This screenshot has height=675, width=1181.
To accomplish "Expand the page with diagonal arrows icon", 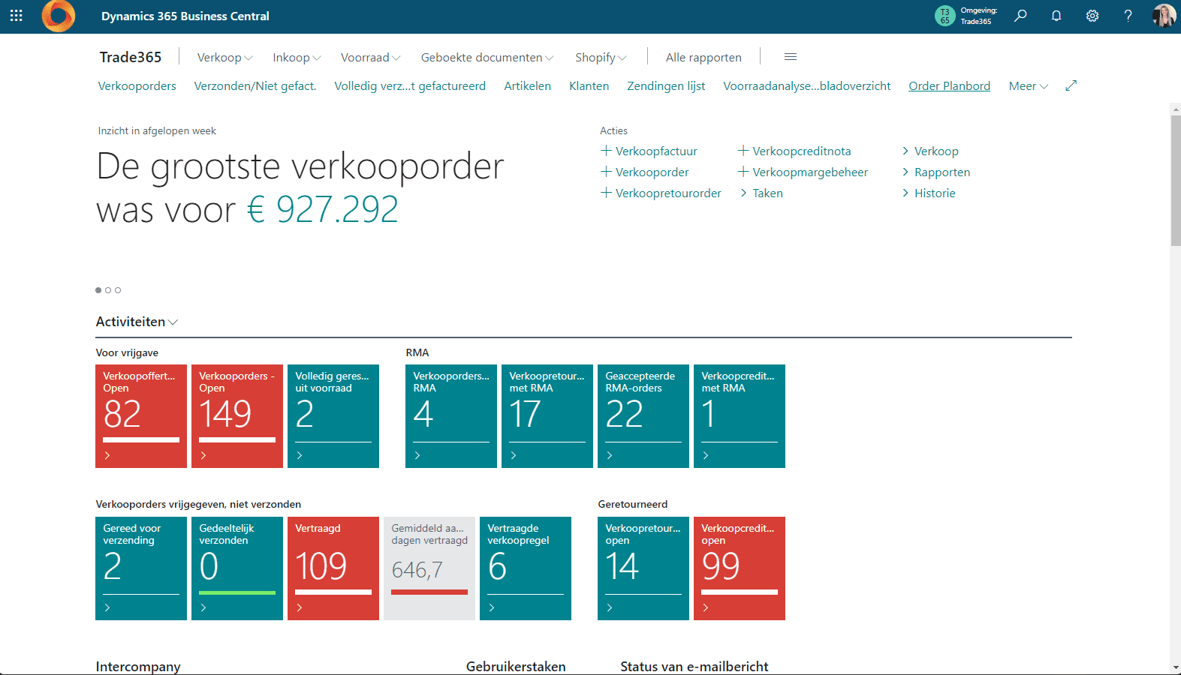I will (x=1071, y=85).
